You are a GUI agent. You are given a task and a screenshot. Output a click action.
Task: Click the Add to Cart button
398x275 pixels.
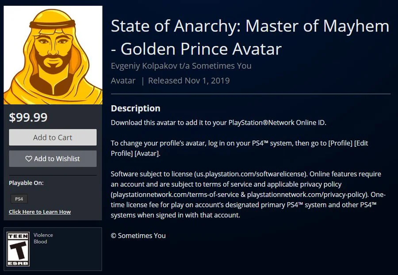point(53,137)
